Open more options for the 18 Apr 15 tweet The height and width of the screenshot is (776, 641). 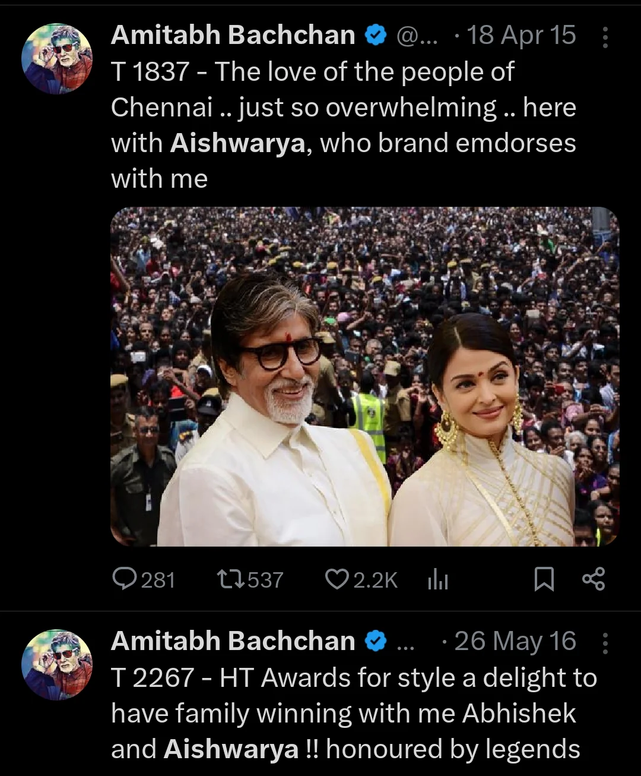click(605, 37)
